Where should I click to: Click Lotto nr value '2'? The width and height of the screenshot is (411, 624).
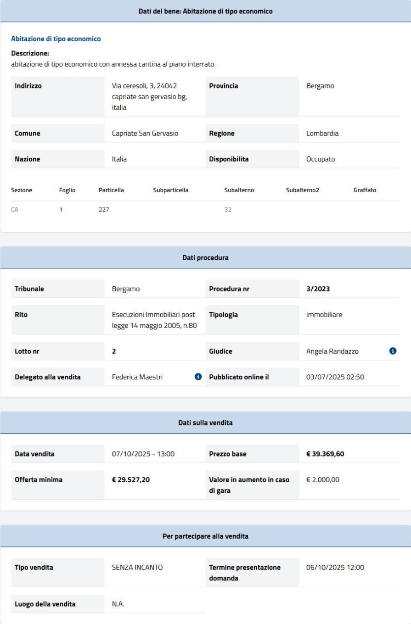(x=114, y=351)
